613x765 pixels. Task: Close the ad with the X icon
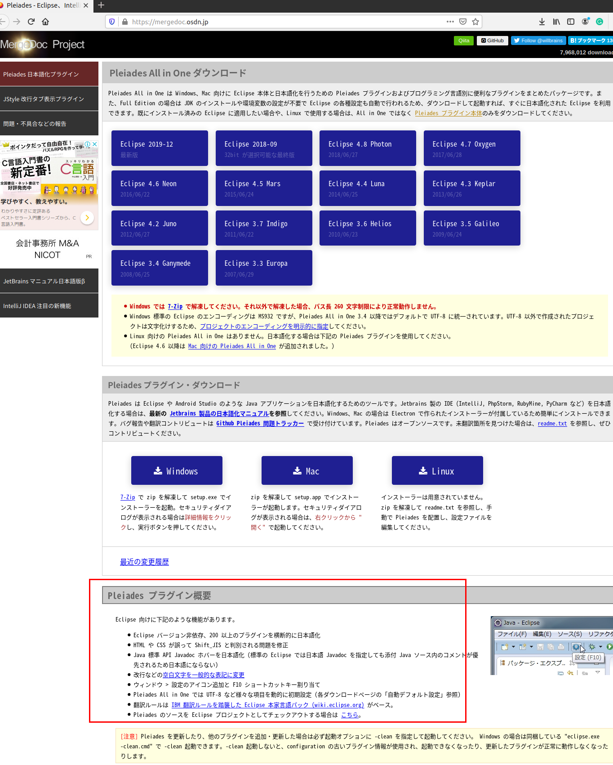(x=95, y=144)
